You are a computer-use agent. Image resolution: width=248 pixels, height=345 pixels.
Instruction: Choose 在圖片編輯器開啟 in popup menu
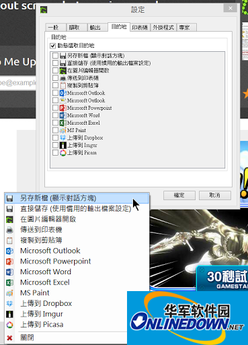point(77,219)
